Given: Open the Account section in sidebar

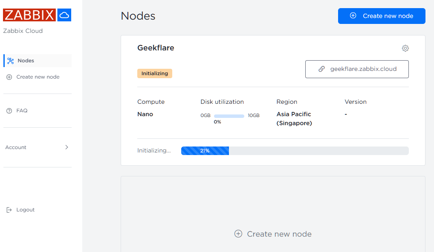Looking at the screenshot, I should coord(16,147).
